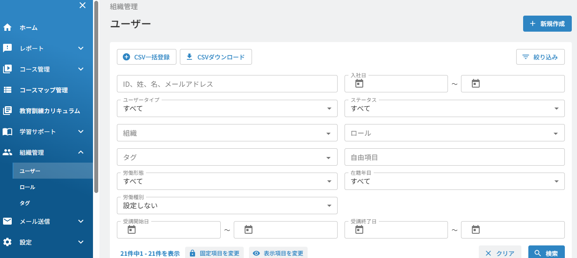The image size is (577, 258).
Task: Go to ホーム in sidebar
Action: pos(46,27)
